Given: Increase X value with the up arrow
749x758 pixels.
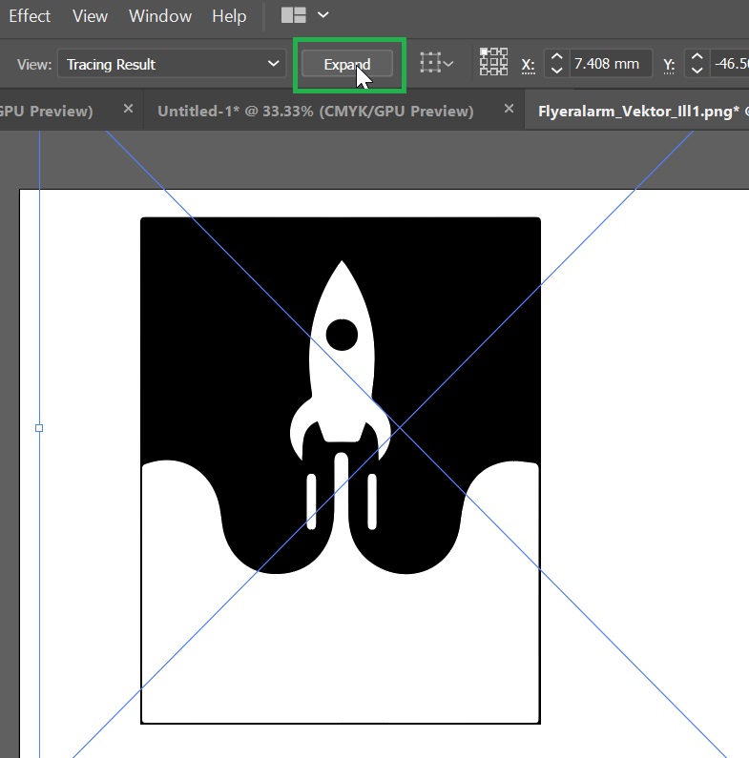Looking at the screenshot, I should [x=557, y=57].
